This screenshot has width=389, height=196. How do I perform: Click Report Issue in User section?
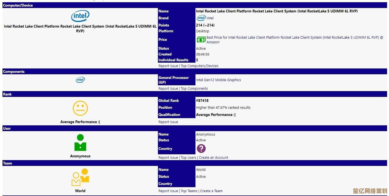pos(168,158)
